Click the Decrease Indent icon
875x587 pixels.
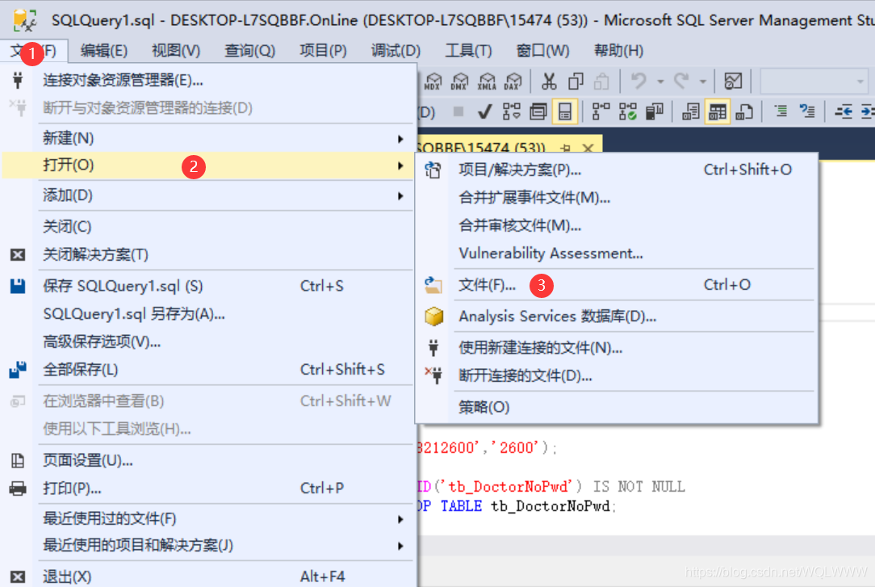844,112
